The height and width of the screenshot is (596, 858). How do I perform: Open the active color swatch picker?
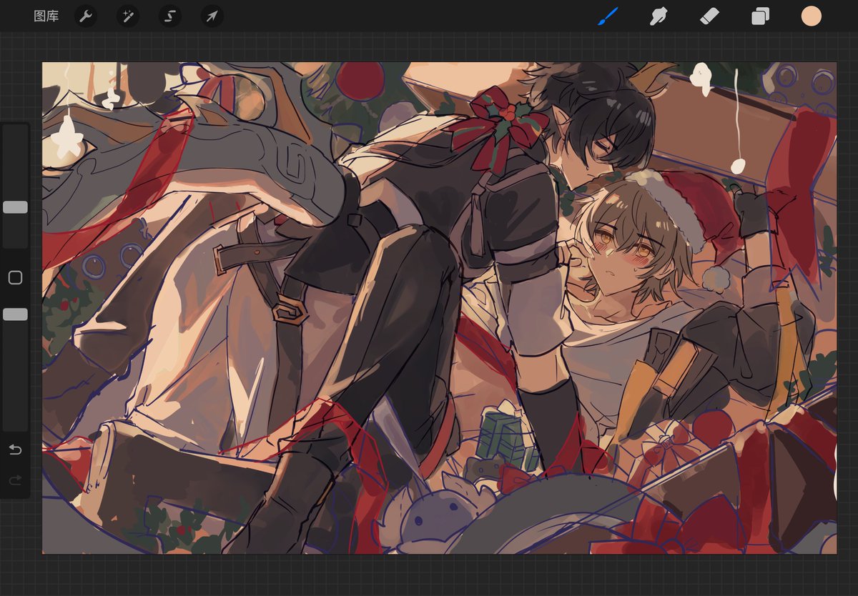[812, 16]
